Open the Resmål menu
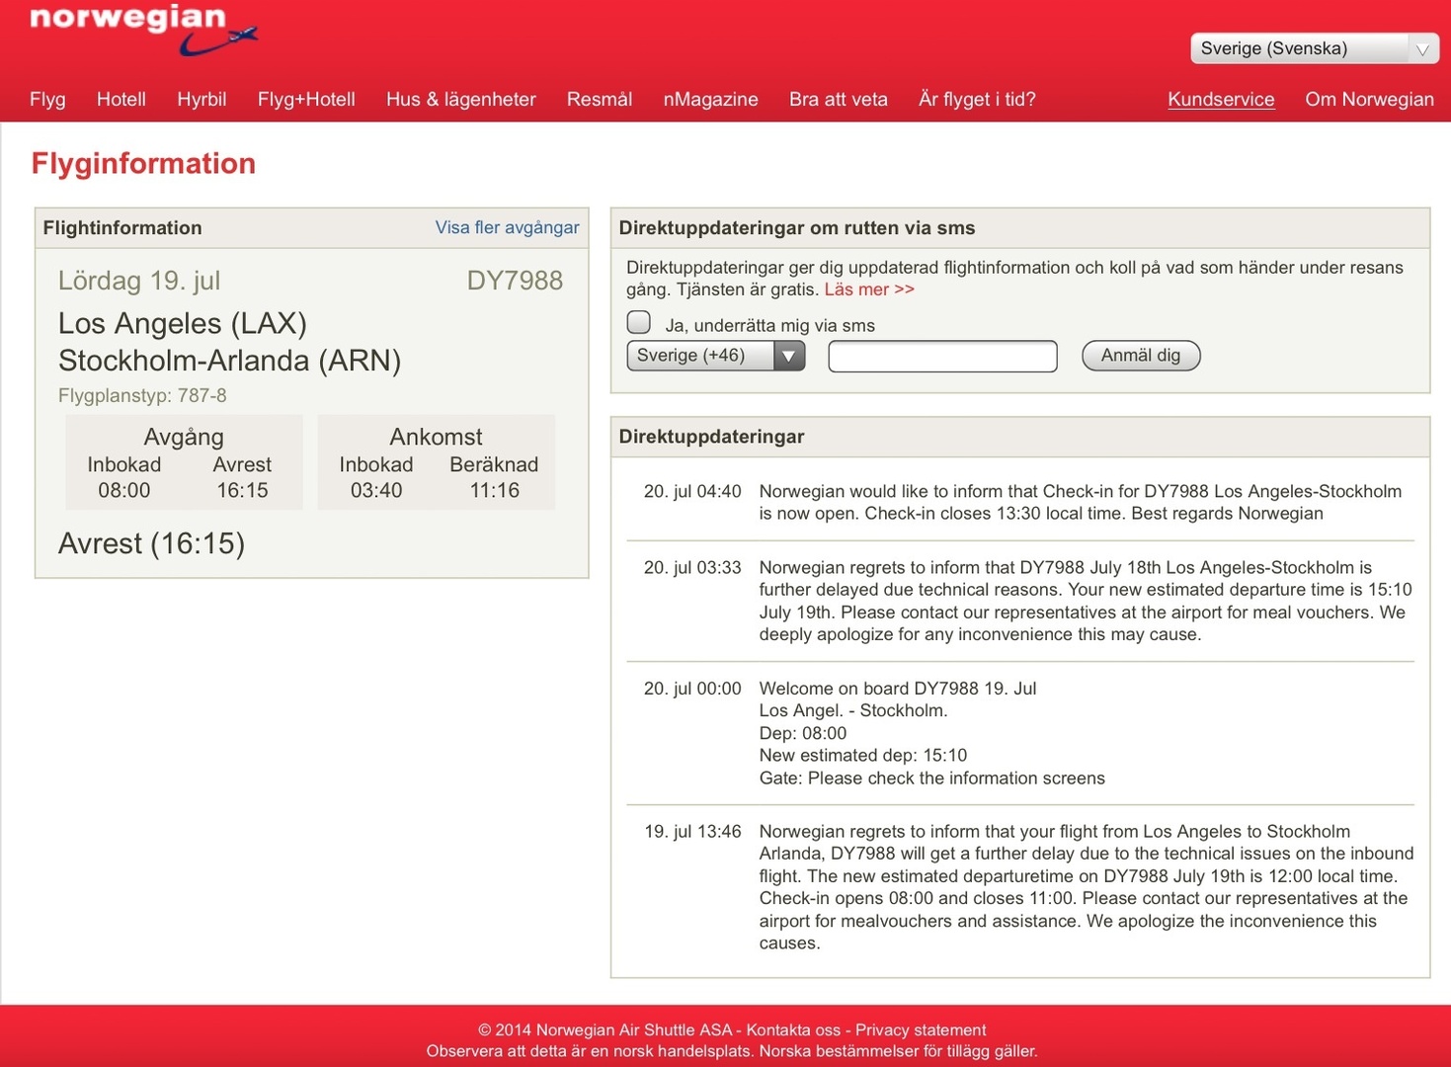 pos(599,99)
